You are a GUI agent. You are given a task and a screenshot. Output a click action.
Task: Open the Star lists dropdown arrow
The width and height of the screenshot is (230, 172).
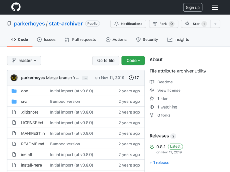tap(215, 24)
